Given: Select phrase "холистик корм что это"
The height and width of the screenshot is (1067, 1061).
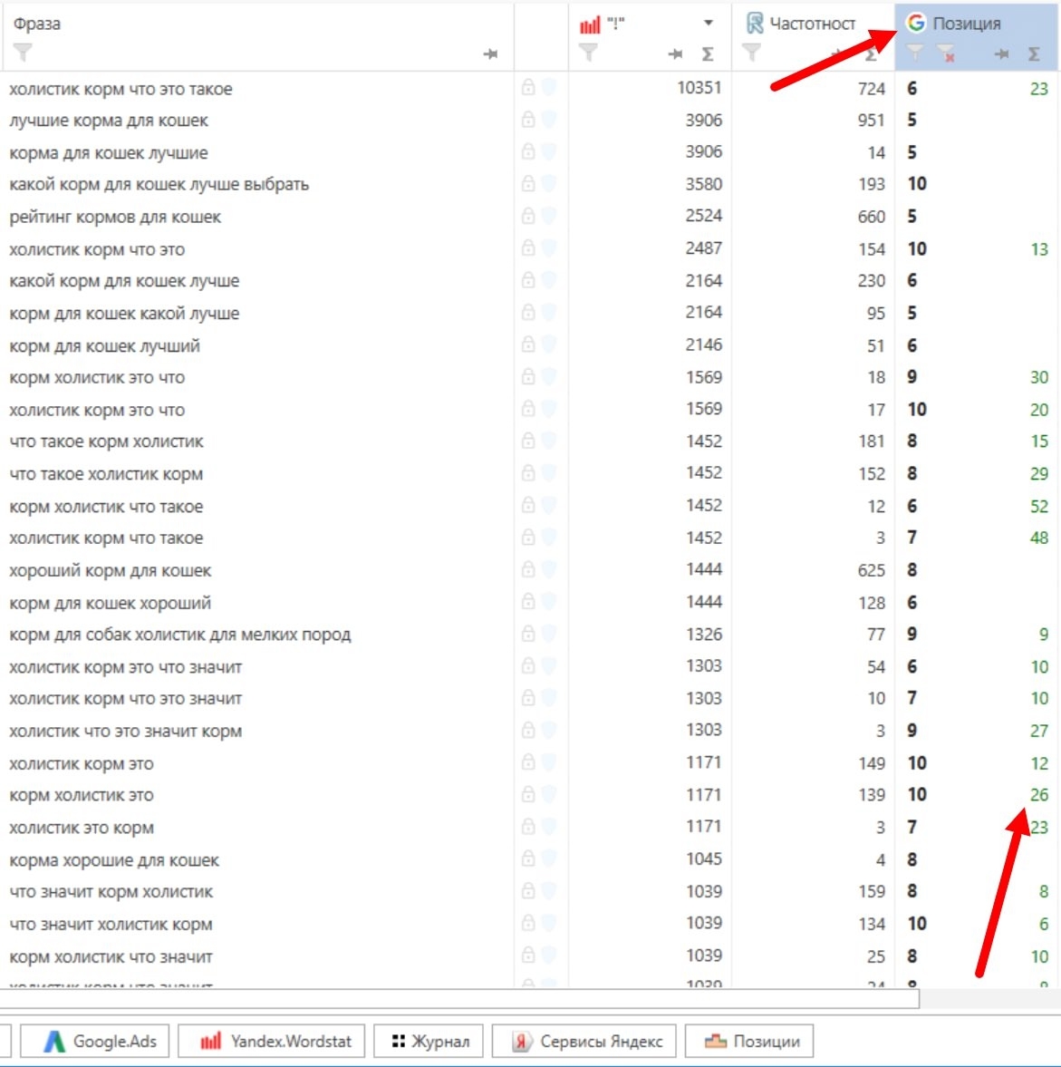Looking at the screenshot, I should pos(97,249).
